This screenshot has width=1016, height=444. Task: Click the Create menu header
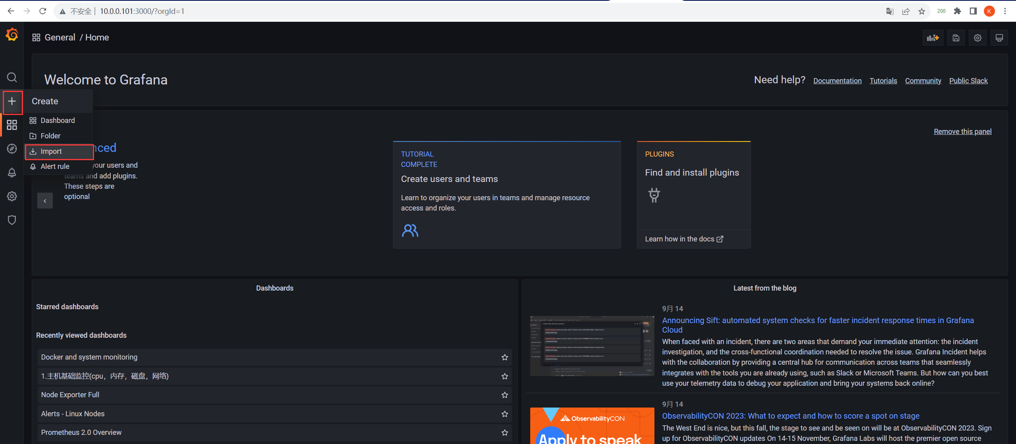pyautogui.click(x=58, y=101)
